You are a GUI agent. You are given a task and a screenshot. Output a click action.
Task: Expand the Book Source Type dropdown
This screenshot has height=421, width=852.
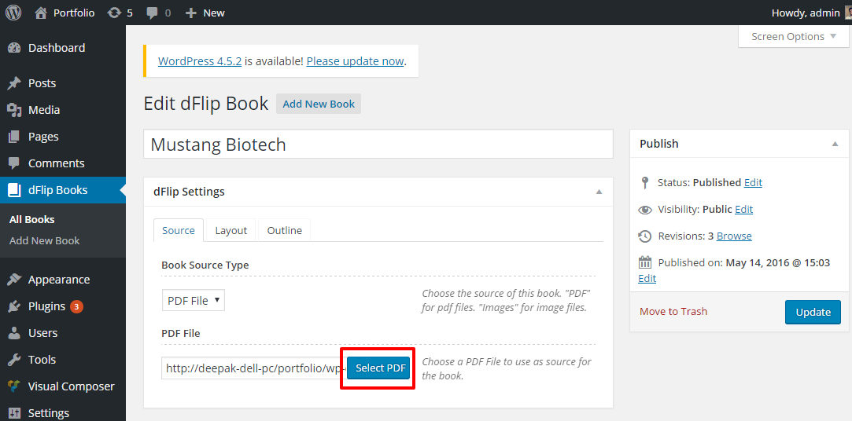coord(193,300)
